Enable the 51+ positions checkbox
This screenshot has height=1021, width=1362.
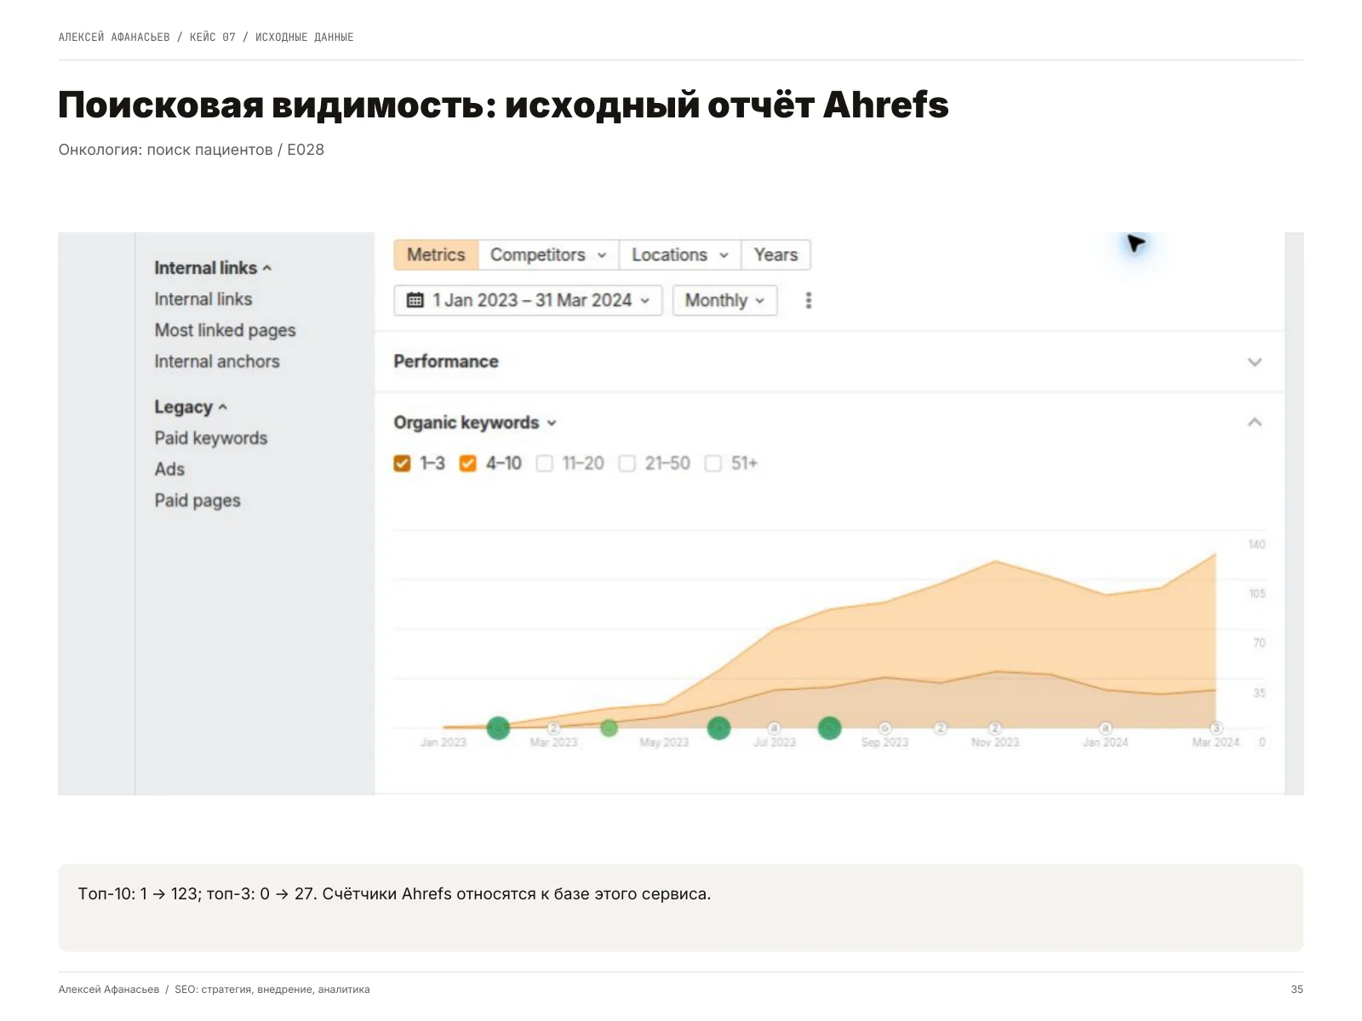[x=713, y=464]
